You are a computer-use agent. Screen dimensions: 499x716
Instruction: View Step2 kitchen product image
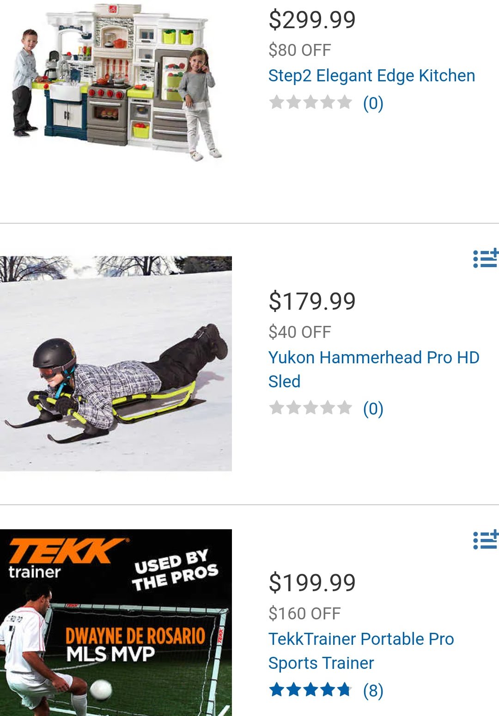coord(116,82)
